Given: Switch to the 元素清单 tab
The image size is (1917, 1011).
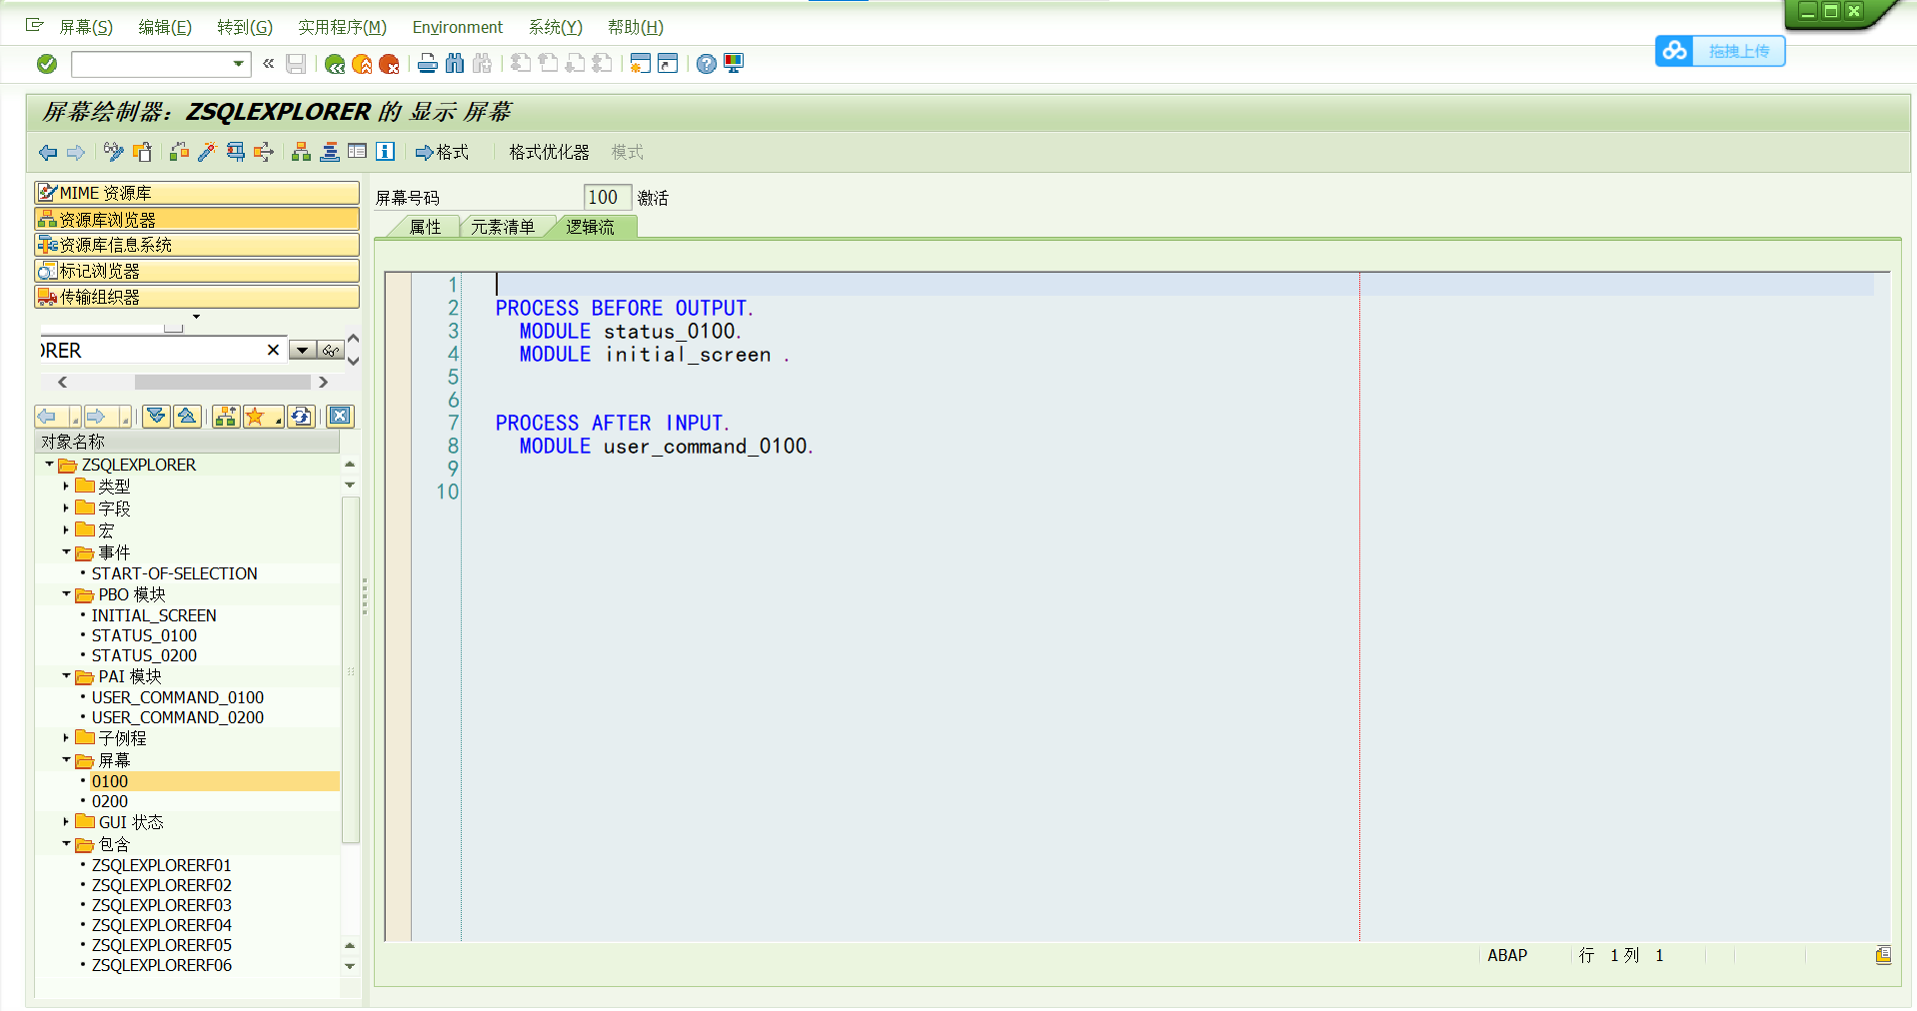Looking at the screenshot, I should tap(506, 227).
